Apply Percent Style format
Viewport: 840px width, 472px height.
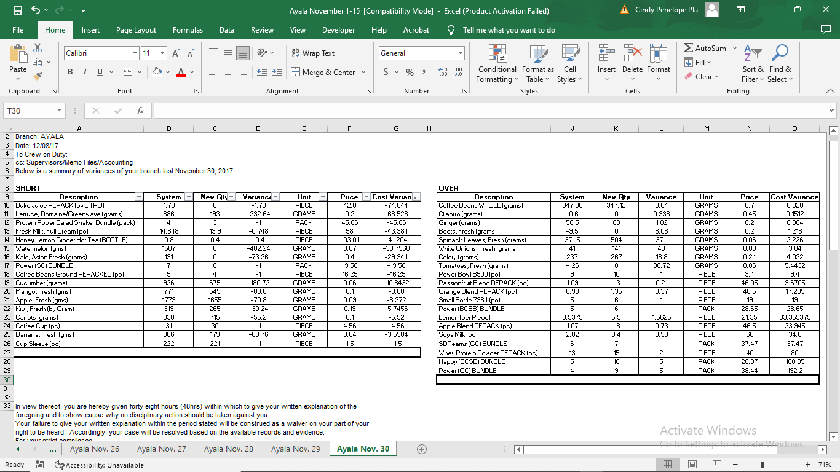click(x=410, y=72)
